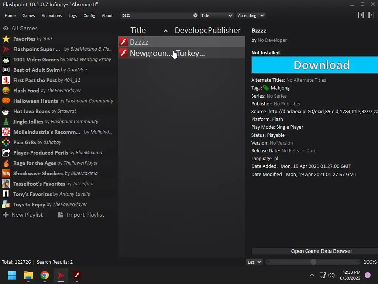Click the Hot Java Beans cup icon
This screenshot has height=284, width=378.
tap(6, 111)
